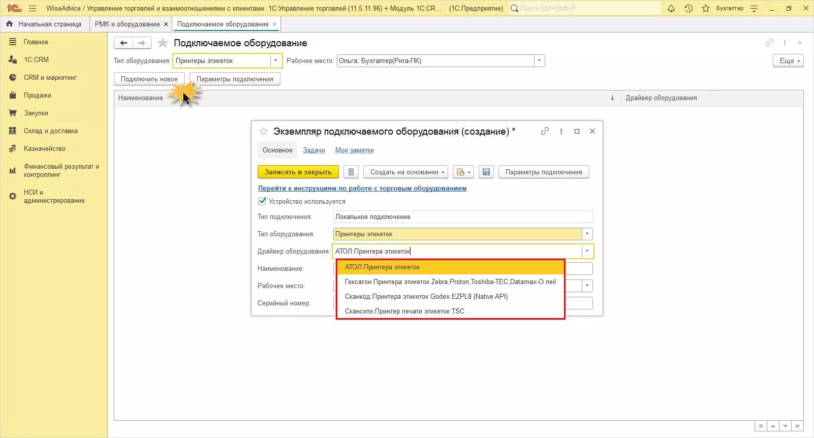Open the history clock icon
Screen dimensions: 814x438
tap(688, 8)
